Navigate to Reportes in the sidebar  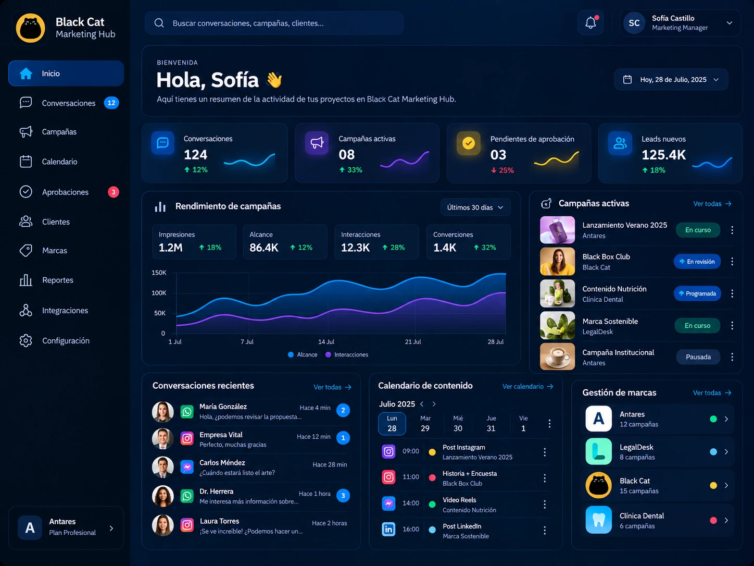[66, 280]
